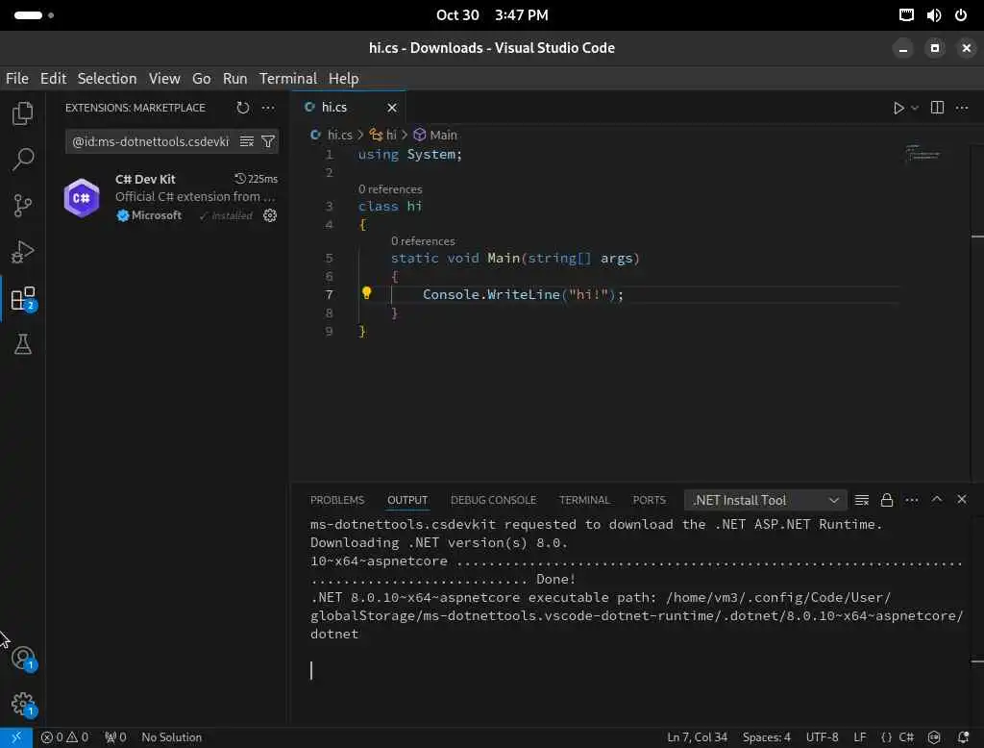The image size is (984, 748).
Task: Open Extensions view more actions menu
Action: click(268, 108)
